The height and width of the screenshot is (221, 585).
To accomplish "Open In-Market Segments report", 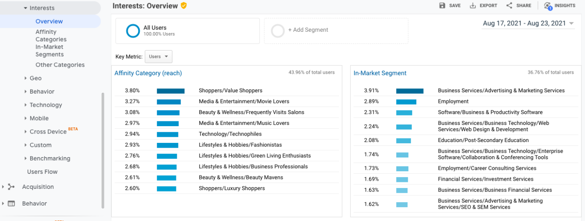I will tap(49, 51).
